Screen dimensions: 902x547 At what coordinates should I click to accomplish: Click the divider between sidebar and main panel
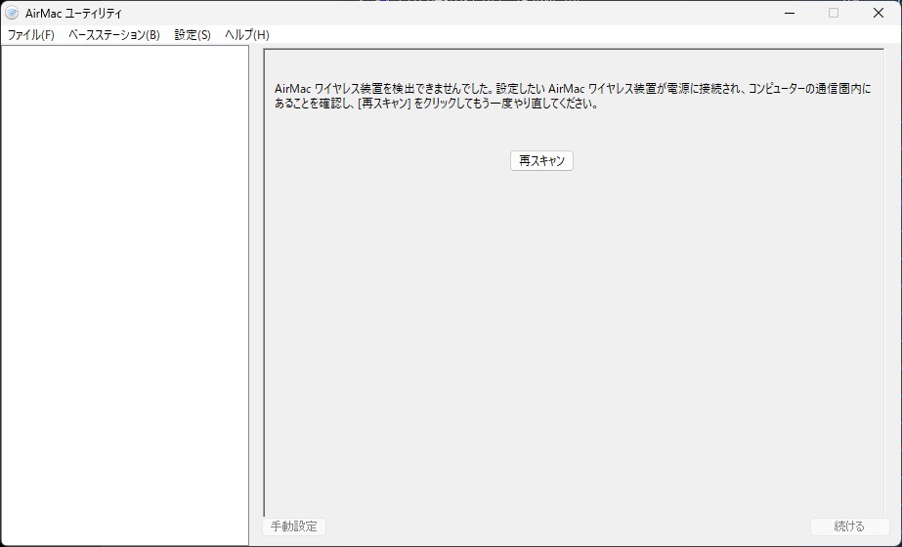[256, 293]
